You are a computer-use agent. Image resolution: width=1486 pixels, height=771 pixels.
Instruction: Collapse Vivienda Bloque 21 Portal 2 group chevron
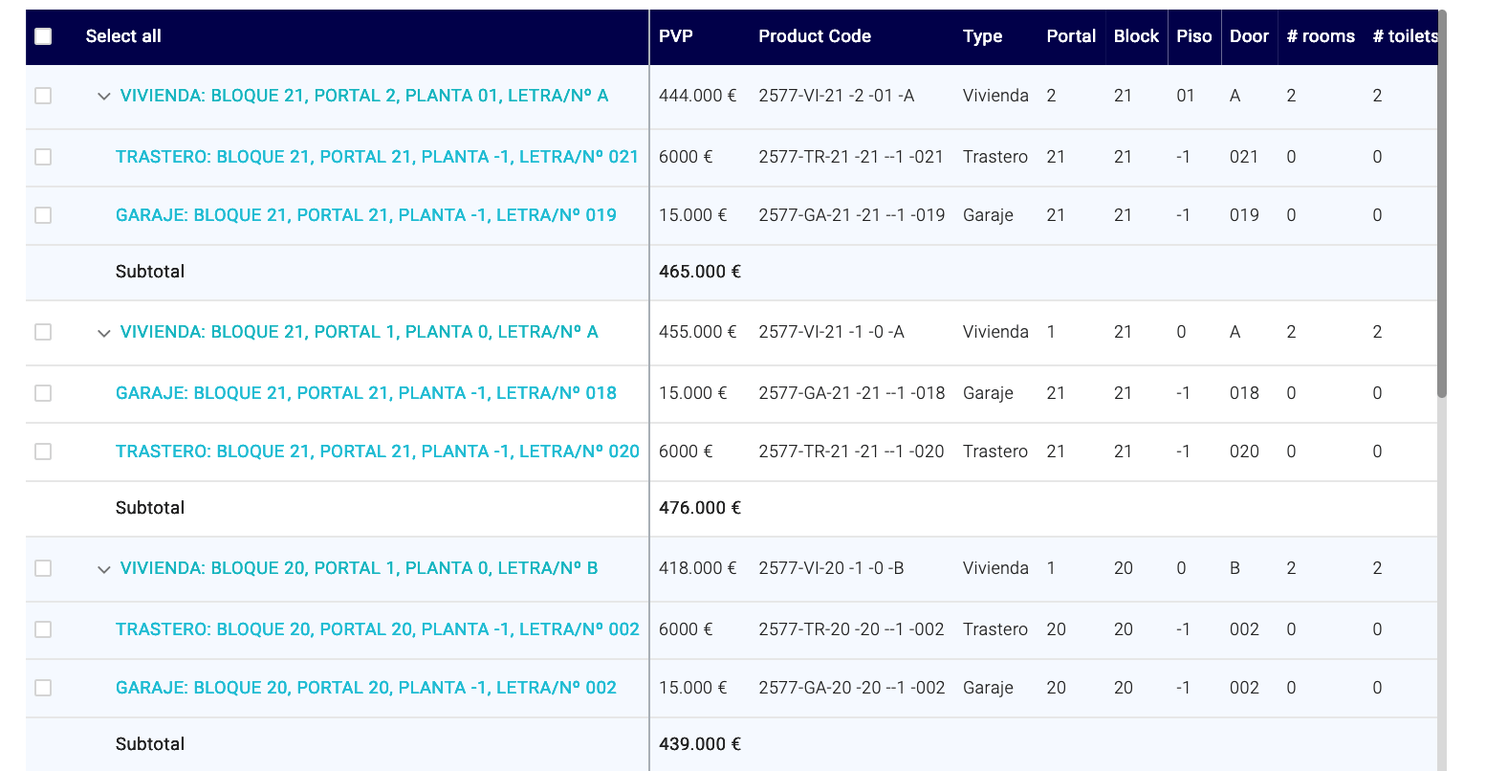pyautogui.click(x=104, y=97)
